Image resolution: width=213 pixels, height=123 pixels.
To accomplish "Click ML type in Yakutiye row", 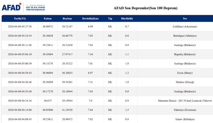I will coord(110,110).
